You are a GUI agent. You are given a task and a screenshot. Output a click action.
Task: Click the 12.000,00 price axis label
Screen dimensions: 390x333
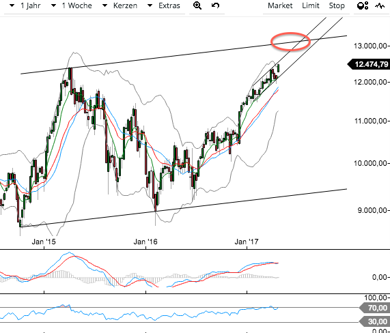point(370,82)
